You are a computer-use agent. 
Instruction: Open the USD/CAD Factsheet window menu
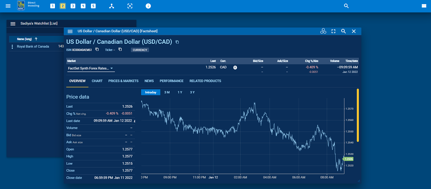(x=70, y=32)
